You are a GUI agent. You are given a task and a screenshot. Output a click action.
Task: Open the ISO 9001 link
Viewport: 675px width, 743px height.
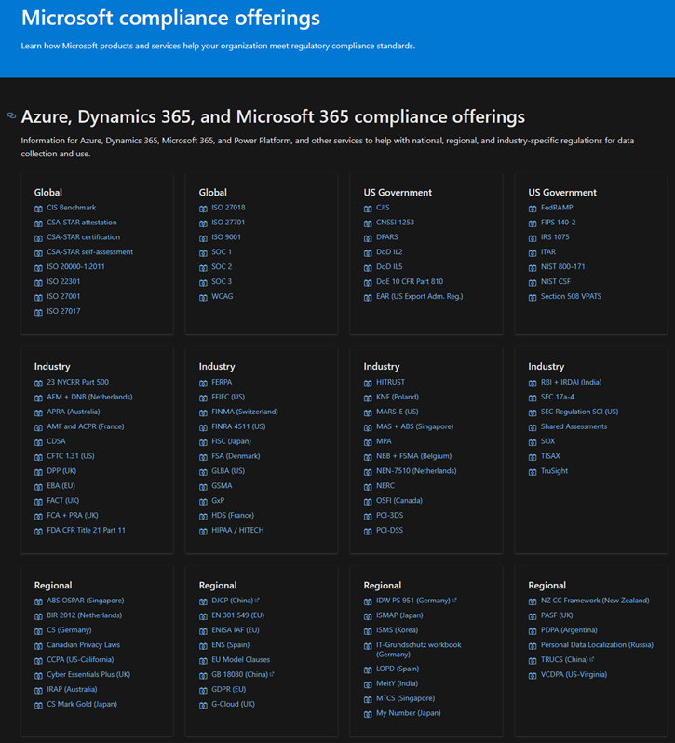pyautogui.click(x=226, y=236)
